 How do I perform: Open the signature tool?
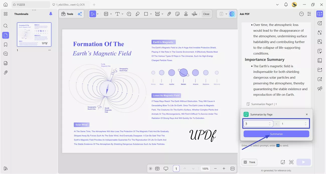coord(195,14)
